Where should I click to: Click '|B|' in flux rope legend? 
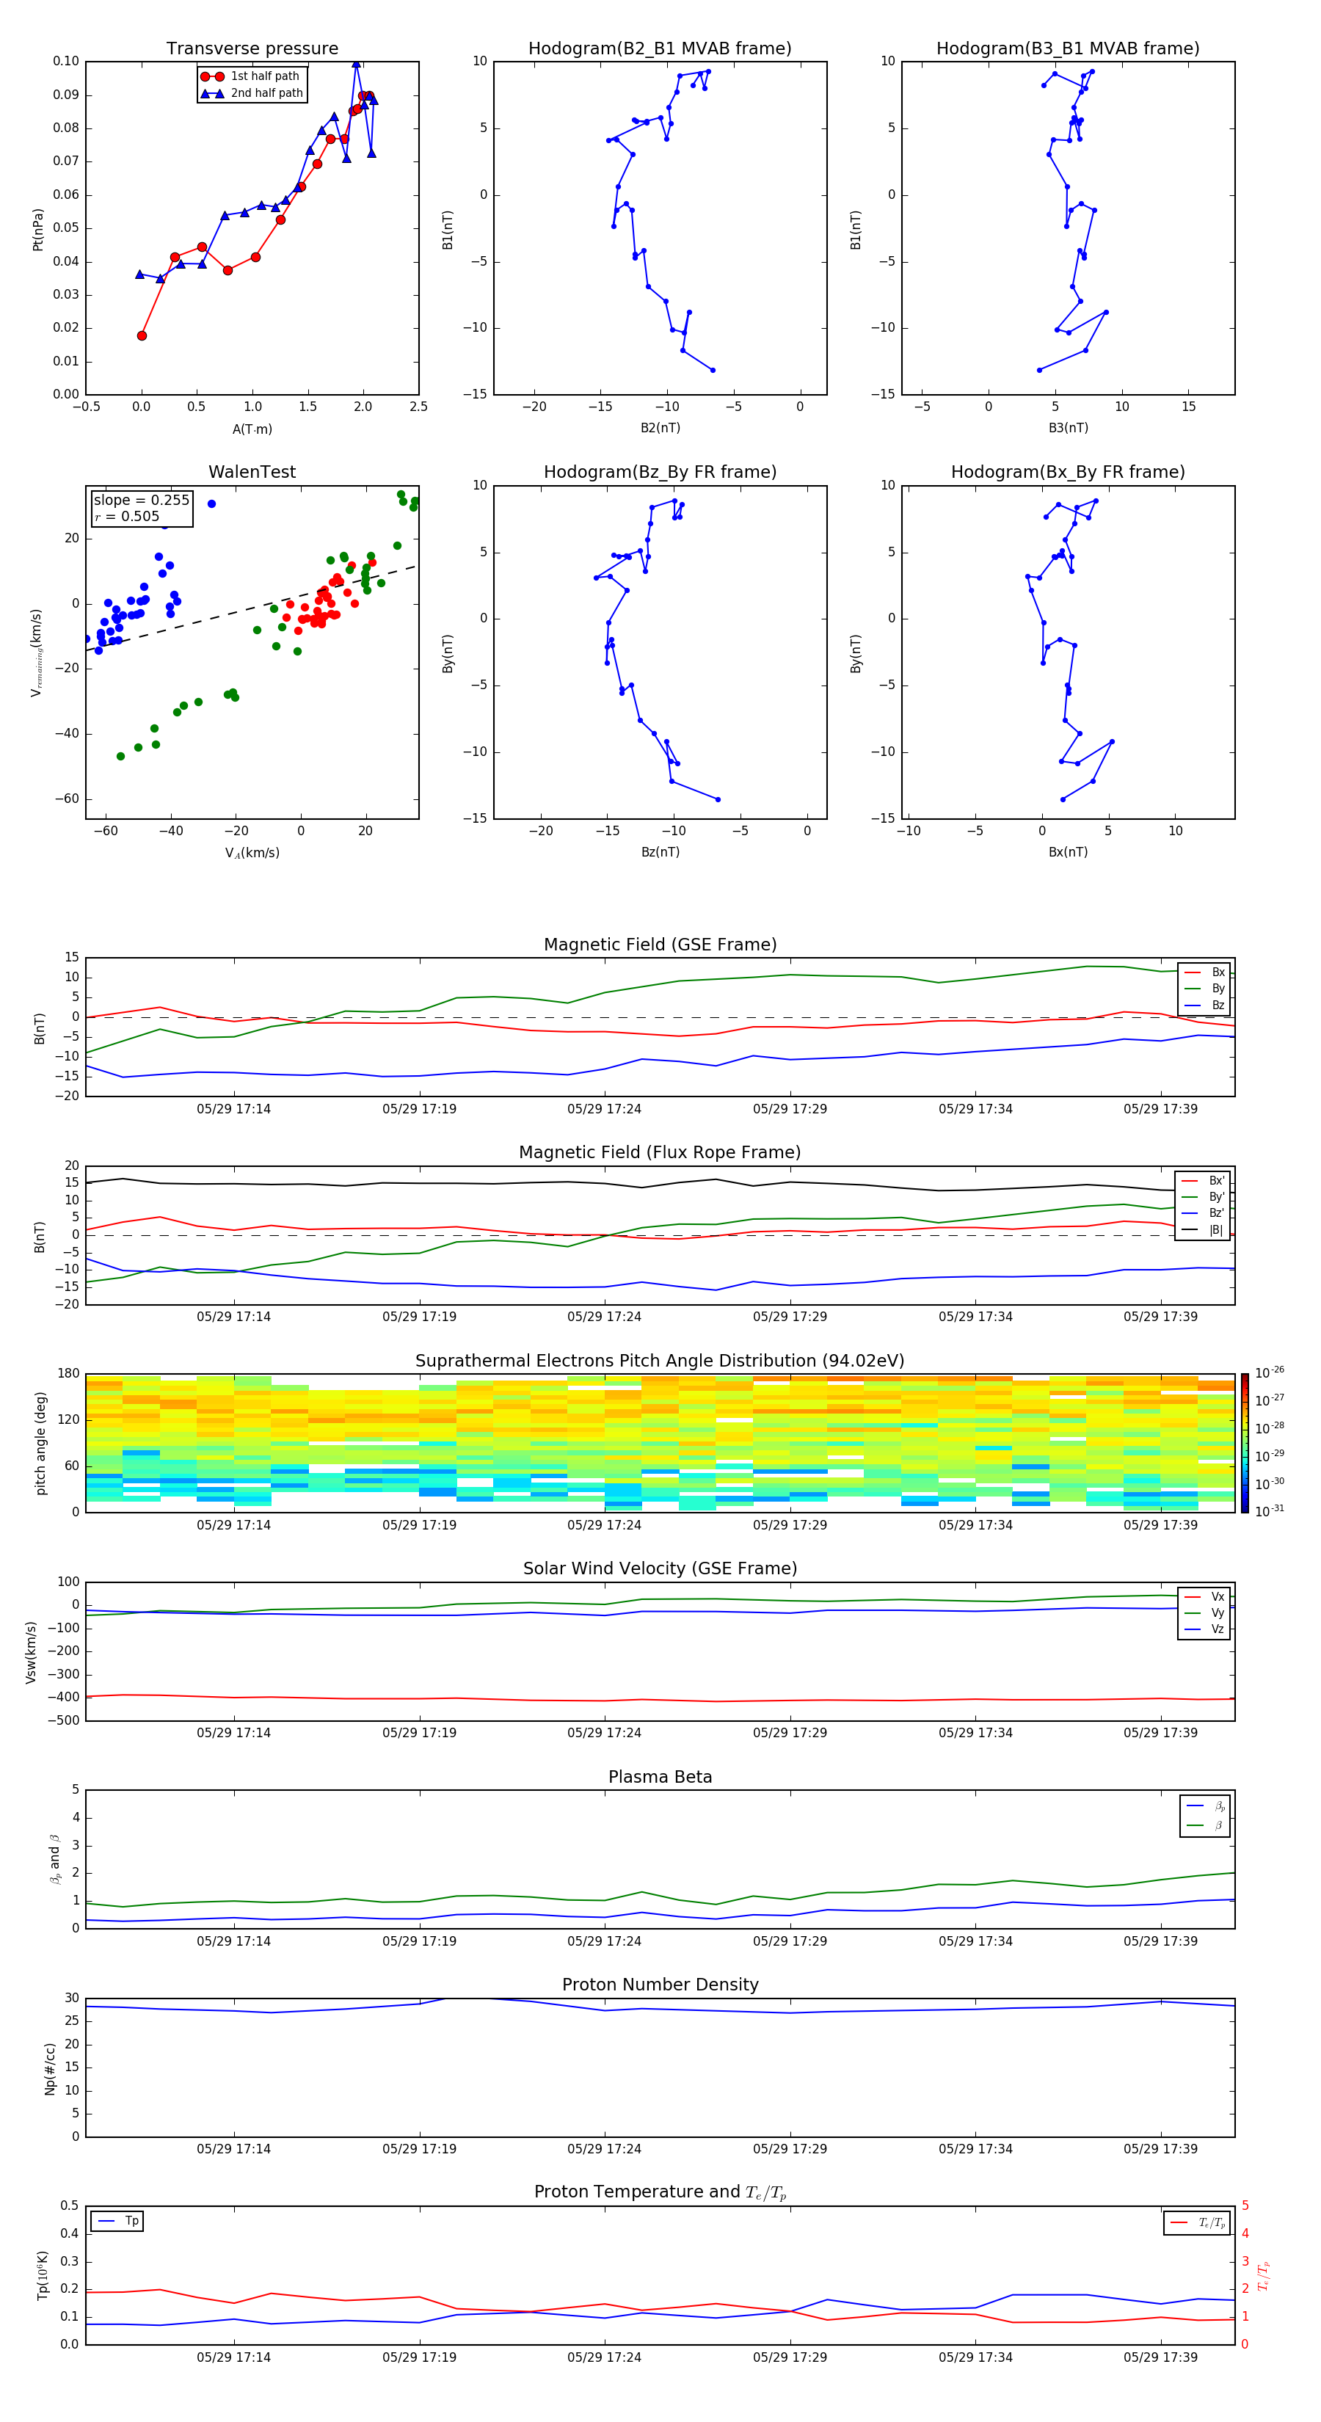click(1204, 1230)
